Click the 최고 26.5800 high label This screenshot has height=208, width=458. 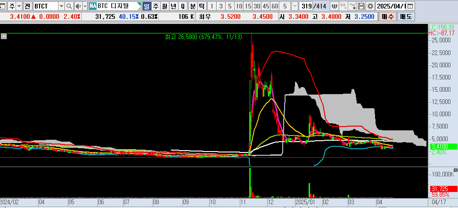204,37
